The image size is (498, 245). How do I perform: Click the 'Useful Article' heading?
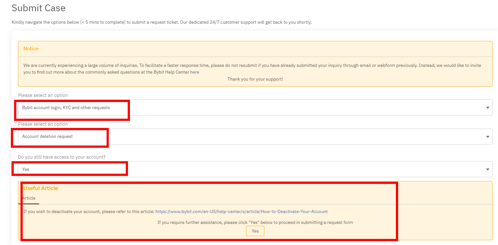click(x=41, y=188)
